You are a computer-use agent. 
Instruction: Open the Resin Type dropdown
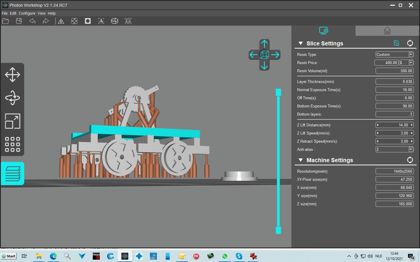[411, 54]
